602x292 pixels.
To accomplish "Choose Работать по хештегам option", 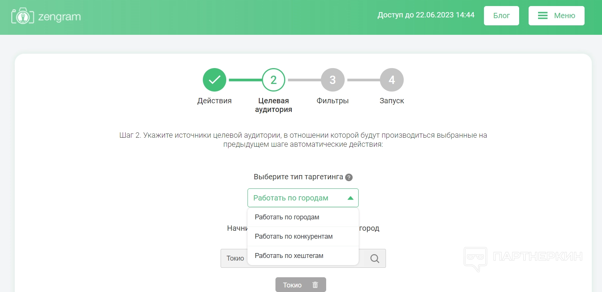I will click(x=303, y=256).
